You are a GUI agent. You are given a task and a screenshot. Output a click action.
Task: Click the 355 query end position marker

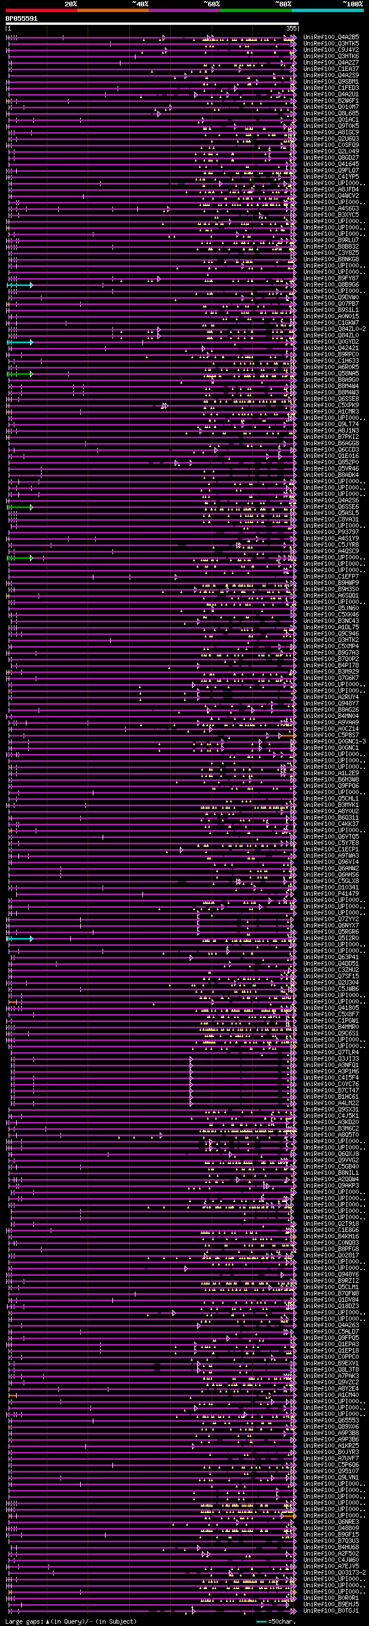[x=291, y=28]
